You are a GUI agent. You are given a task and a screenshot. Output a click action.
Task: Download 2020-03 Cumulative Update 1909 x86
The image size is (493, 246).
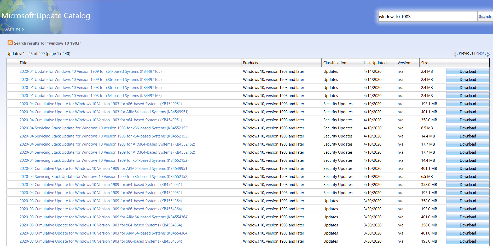tap(468, 209)
